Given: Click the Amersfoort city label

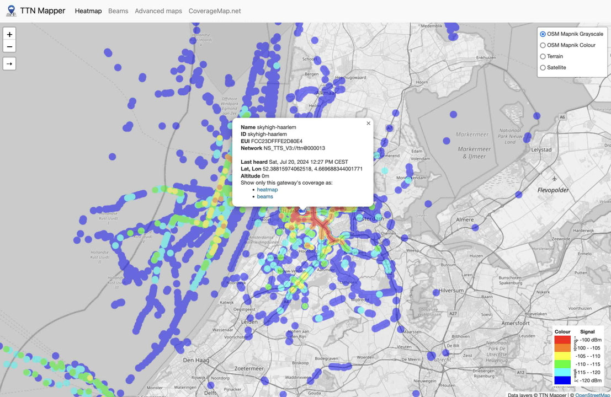Looking at the screenshot, I should tap(516, 324).
